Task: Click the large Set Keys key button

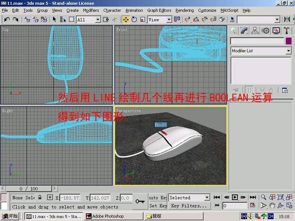Action: coord(140,202)
